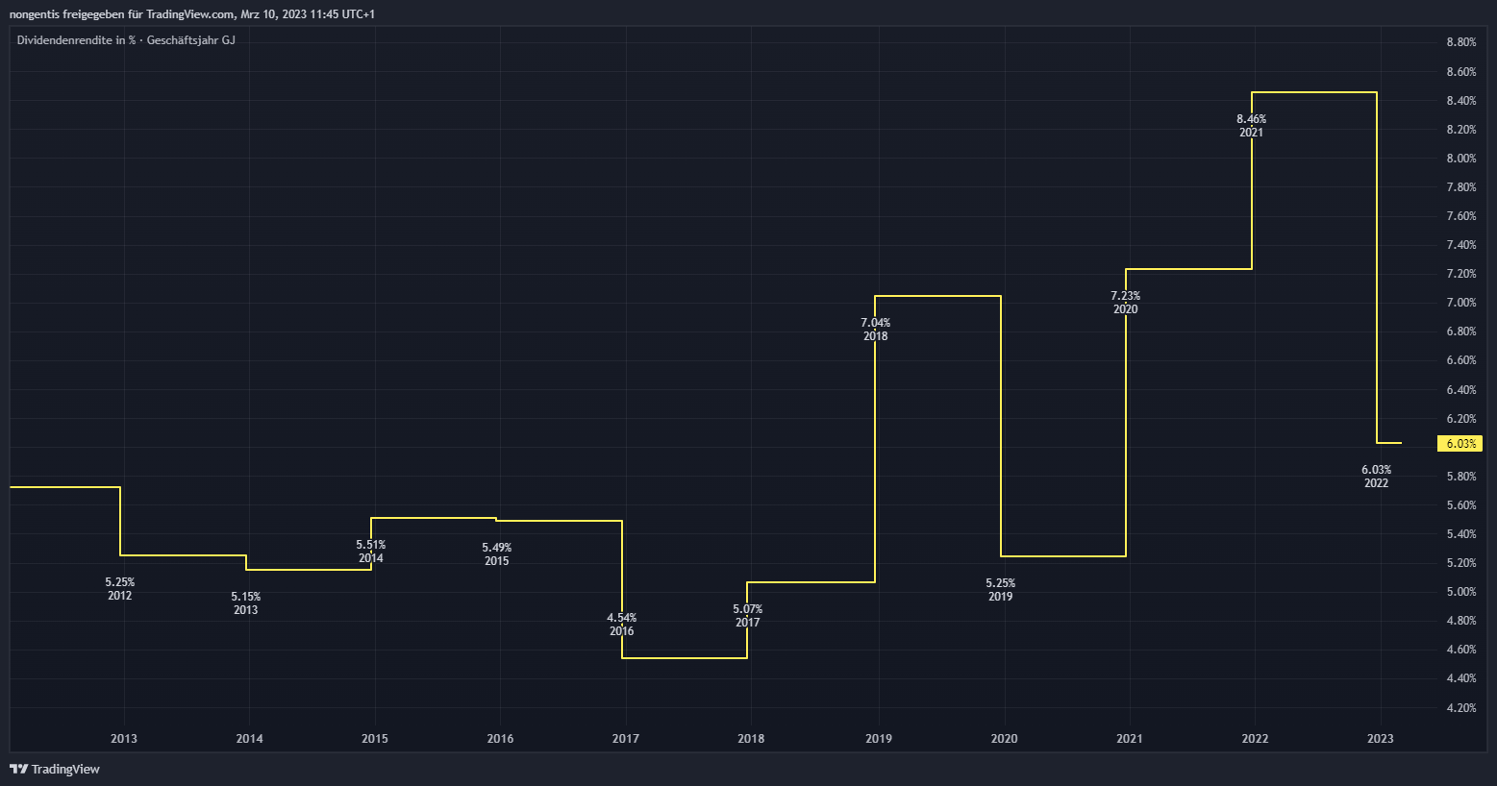The width and height of the screenshot is (1497, 786).
Task: Select 2023 on the x-axis time scale
Action: 1380,739
